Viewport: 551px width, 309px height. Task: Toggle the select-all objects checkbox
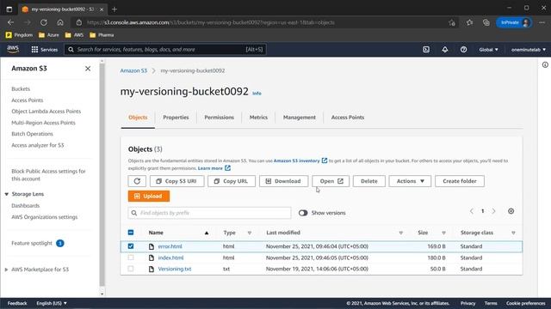coord(131,233)
